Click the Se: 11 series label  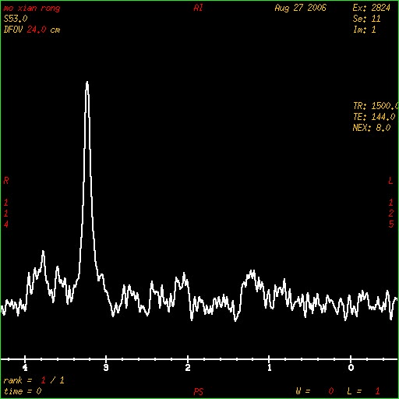(x=366, y=19)
